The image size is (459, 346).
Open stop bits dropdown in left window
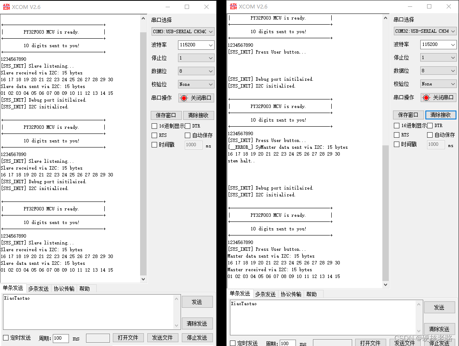196,58
